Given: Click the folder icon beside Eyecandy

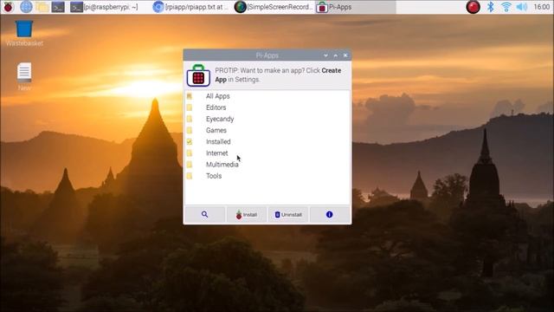Looking at the screenshot, I should [x=190, y=119].
